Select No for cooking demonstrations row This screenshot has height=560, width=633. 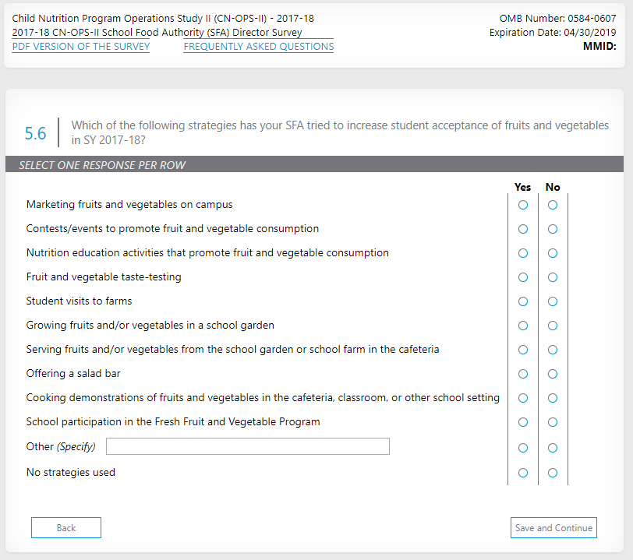[553, 398]
